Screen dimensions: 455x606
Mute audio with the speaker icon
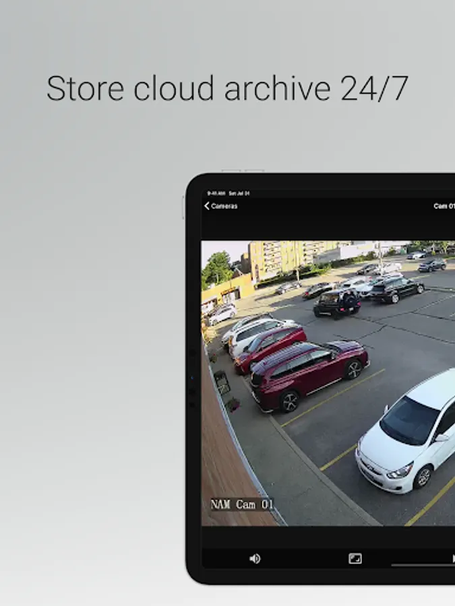click(x=255, y=558)
